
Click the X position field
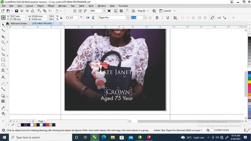(x=17, y=16)
